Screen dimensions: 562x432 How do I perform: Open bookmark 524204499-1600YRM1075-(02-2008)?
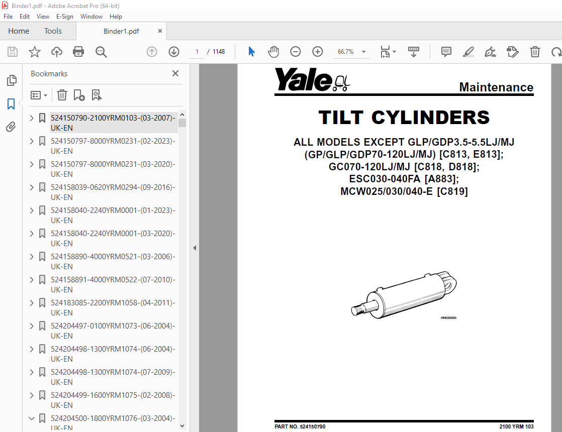tap(113, 400)
